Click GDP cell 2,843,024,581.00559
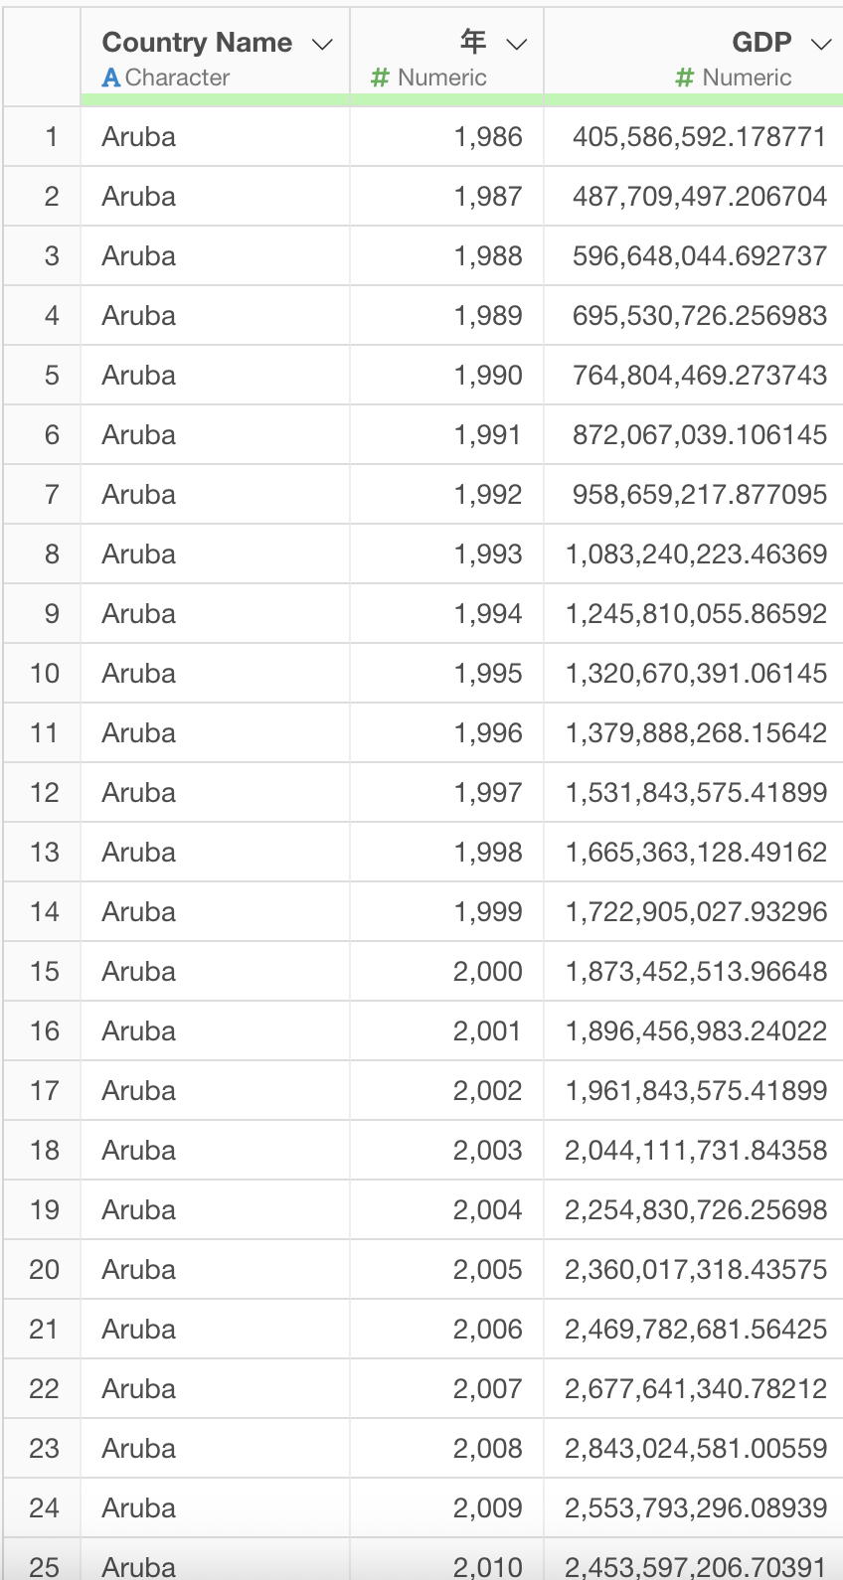 pos(696,1448)
